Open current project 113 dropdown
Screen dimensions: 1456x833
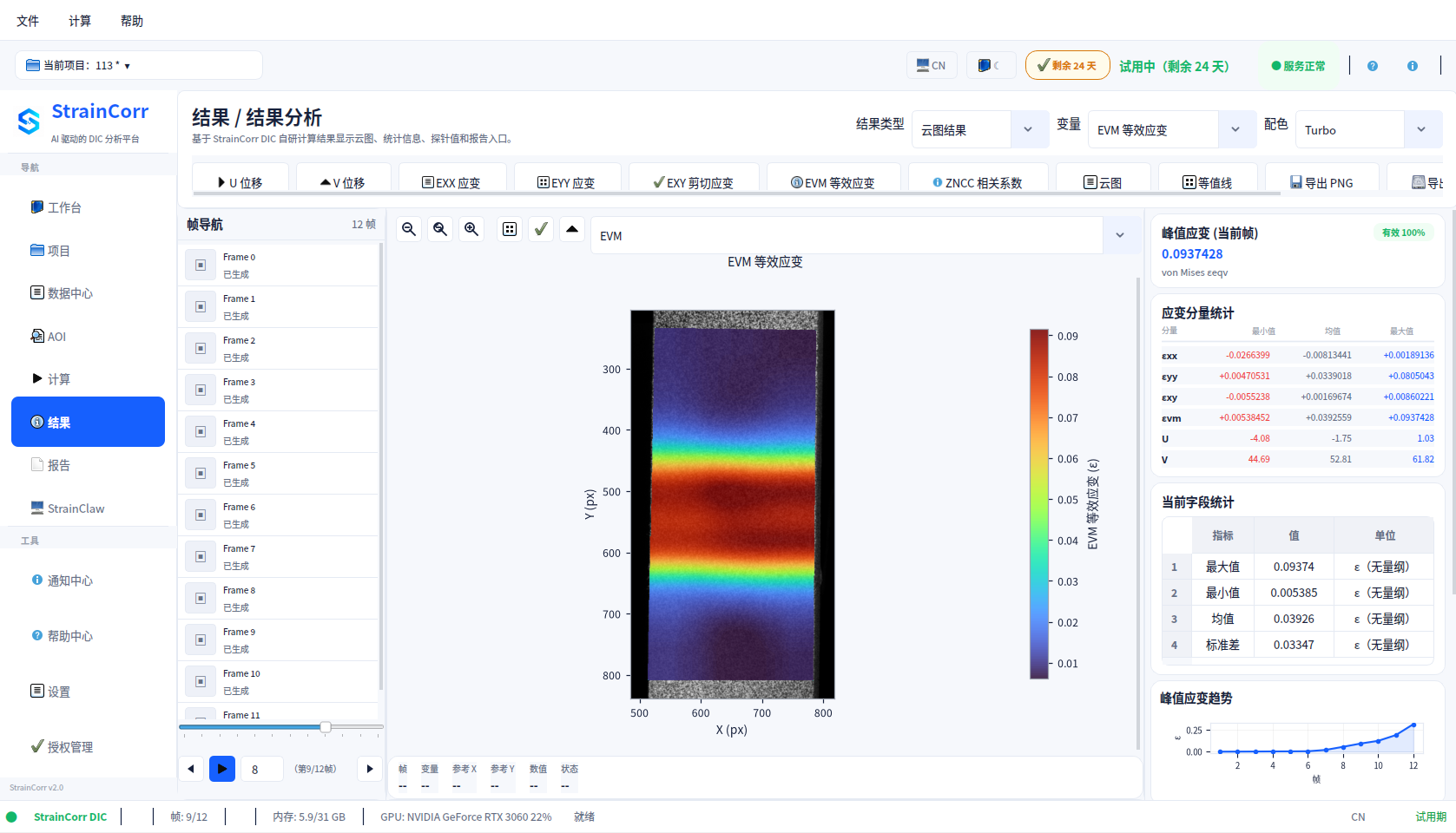139,65
